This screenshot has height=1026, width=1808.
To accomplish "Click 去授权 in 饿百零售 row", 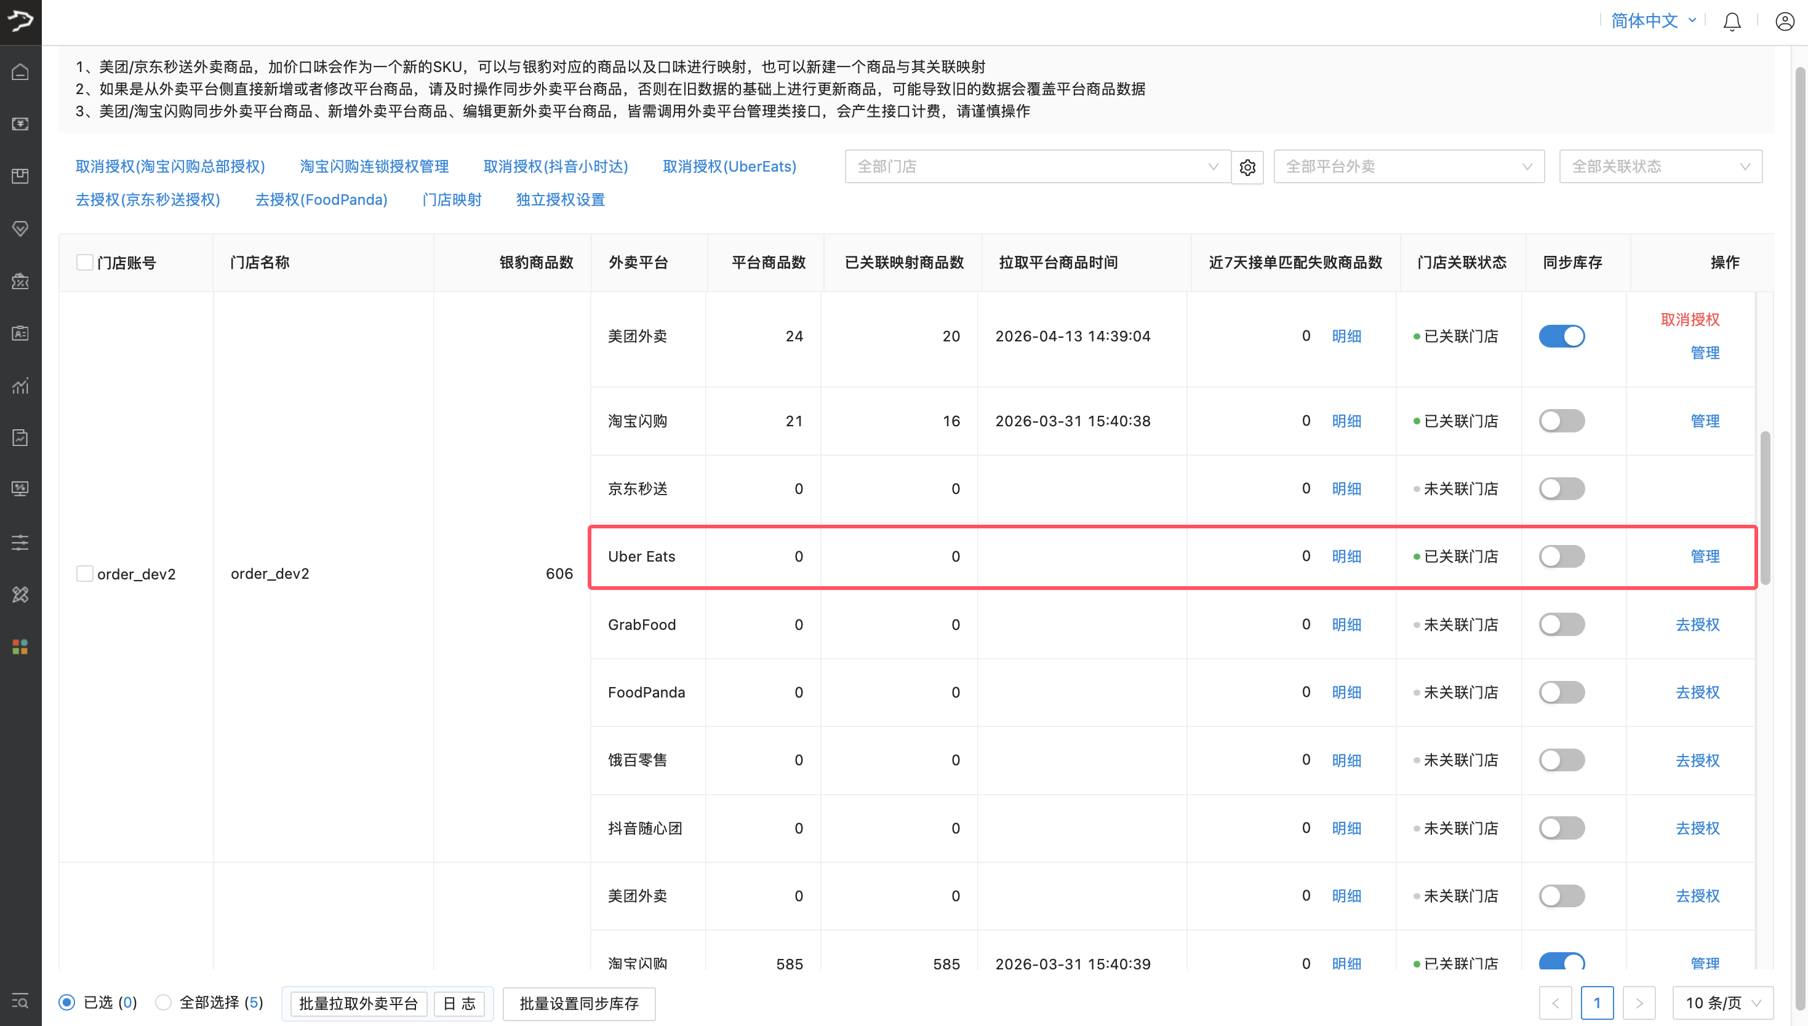I will pos(1697,760).
